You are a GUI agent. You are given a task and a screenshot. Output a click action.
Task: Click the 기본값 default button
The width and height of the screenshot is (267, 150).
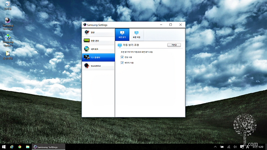click(x=174, y=45)
